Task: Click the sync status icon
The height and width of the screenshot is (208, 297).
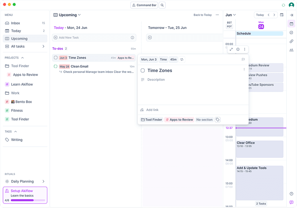Action: tap(283, 5)
